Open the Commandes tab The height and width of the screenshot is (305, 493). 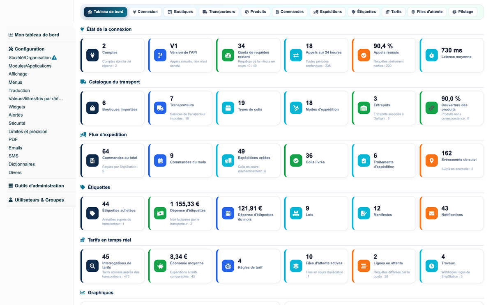(x=290, y=12)
